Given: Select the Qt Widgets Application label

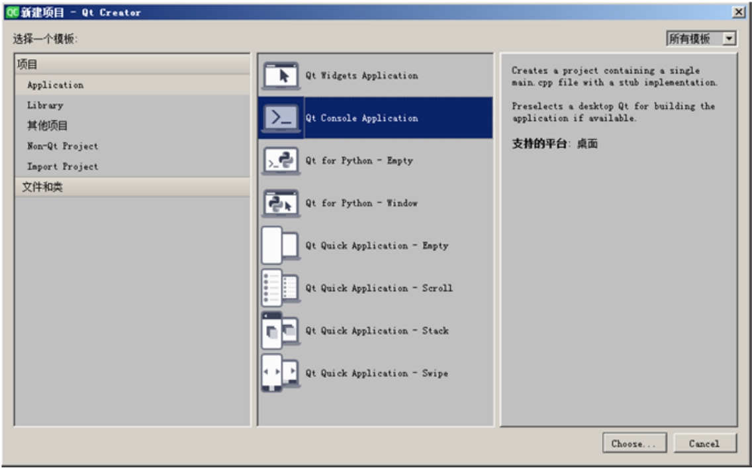Looking at the screenshot, I should [x=361, y=75].
